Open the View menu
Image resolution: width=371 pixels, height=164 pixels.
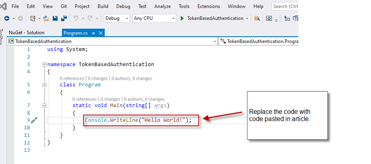tap(48, 7)
